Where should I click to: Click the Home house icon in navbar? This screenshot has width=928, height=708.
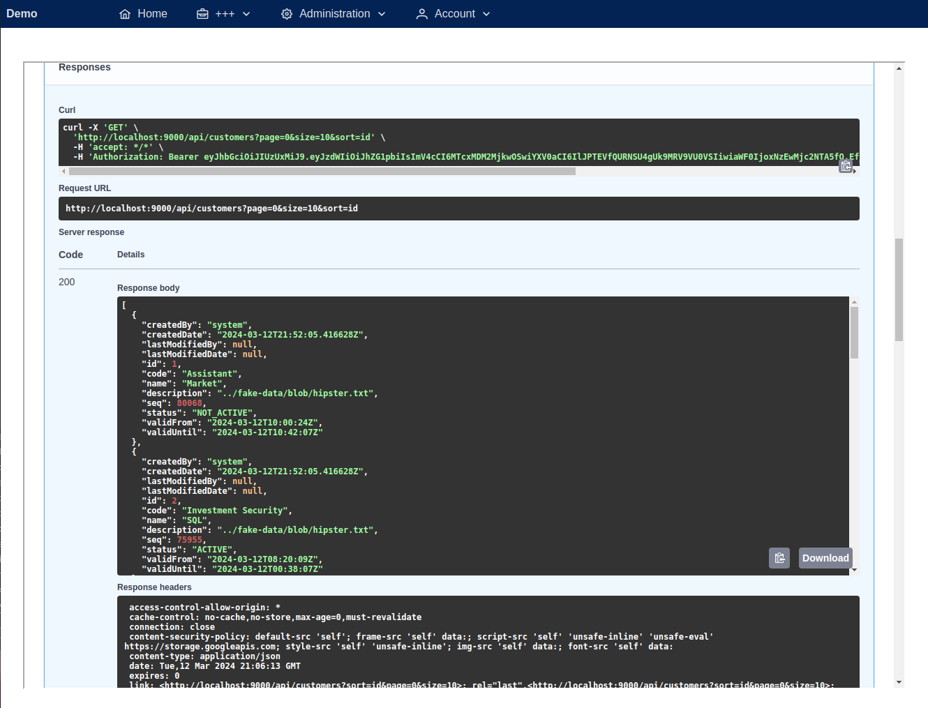(124, 13)
